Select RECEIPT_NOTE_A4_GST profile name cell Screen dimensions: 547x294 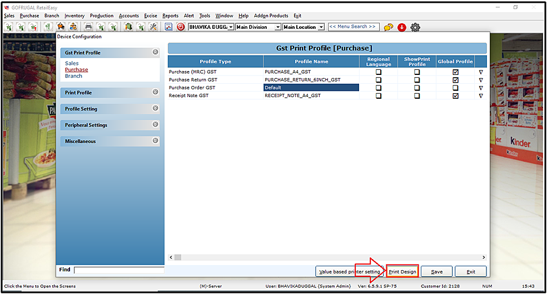click(x=311, y=95)
